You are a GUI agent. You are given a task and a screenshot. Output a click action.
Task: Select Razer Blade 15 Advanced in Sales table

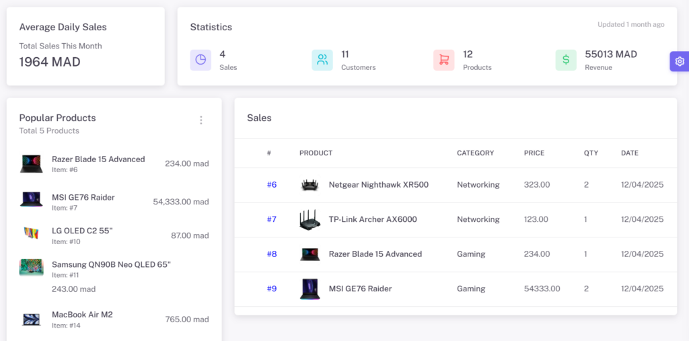click(x=375, y=254)
